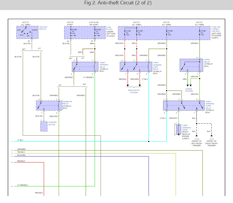Click the starter motor dashed box
Image resolution: width=233 pixels, height=203 pixels.
[x=44, y=127]
